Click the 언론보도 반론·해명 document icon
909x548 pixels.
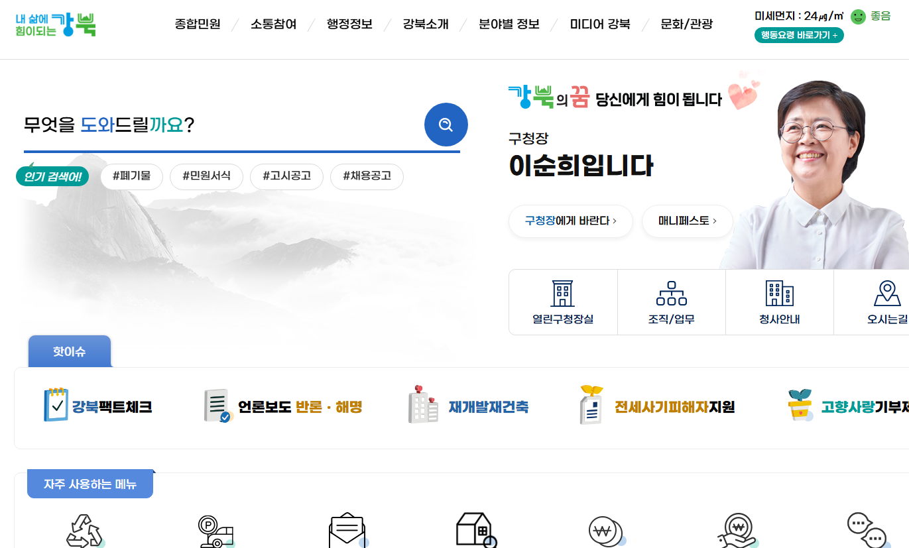pos(217,406)
